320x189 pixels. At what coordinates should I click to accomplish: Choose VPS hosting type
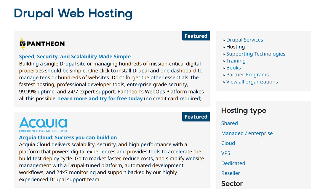225,153
